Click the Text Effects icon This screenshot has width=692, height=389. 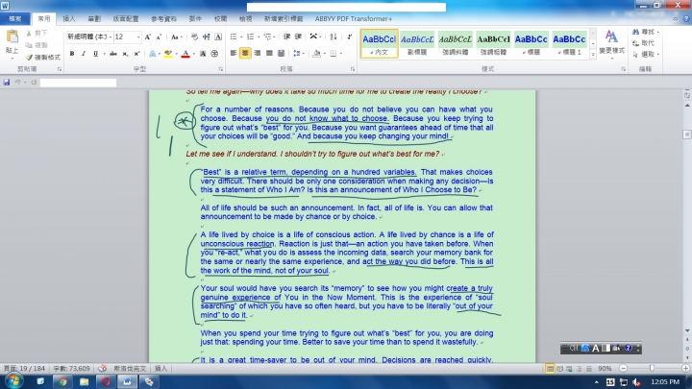point(153,54)
